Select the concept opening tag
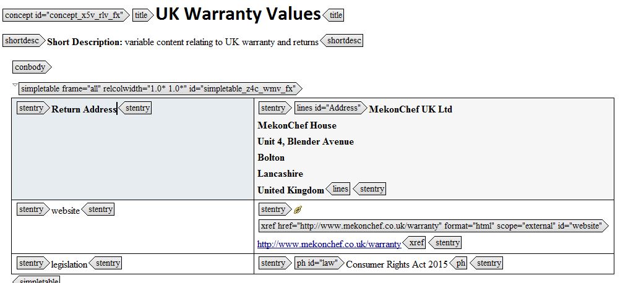 (66, 15)
